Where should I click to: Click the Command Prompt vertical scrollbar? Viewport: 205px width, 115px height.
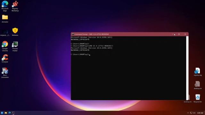(187, 68)
